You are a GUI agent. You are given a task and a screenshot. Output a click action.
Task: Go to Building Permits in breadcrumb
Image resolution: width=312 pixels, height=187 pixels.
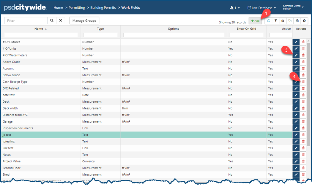[103, 7]
